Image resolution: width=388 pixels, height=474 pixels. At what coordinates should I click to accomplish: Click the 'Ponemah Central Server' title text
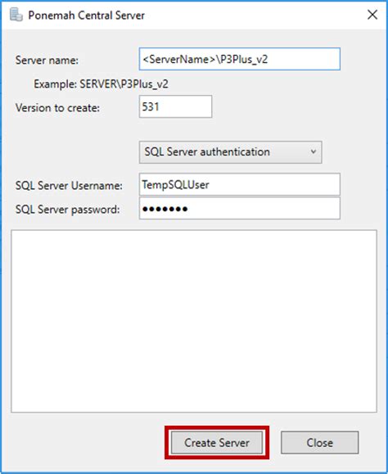[x=87, y=15]
